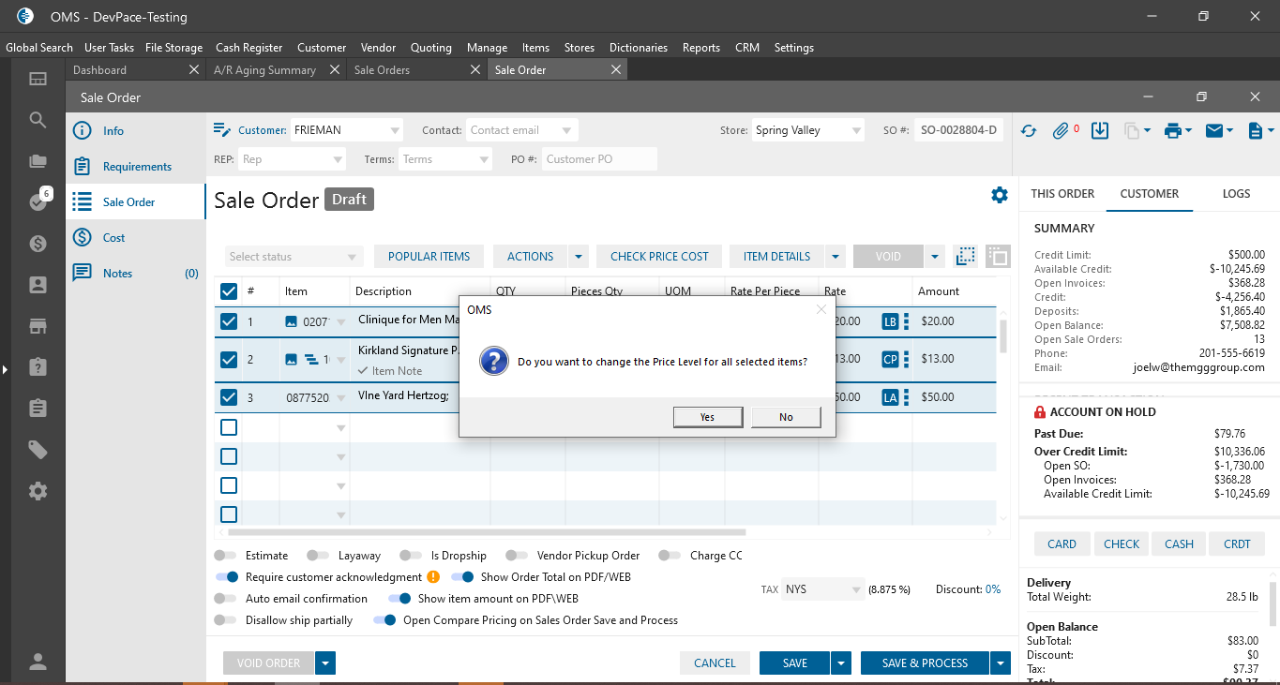Click the clipboard list icon in left sidebar
The width and height of the screenshot is (1280, 685).
point(38,409)
